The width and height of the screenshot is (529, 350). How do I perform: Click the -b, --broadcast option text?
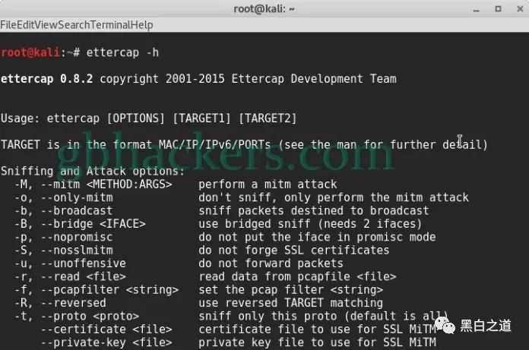(63, 210)
